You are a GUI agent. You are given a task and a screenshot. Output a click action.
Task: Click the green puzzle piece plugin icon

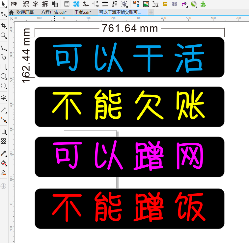203,4
